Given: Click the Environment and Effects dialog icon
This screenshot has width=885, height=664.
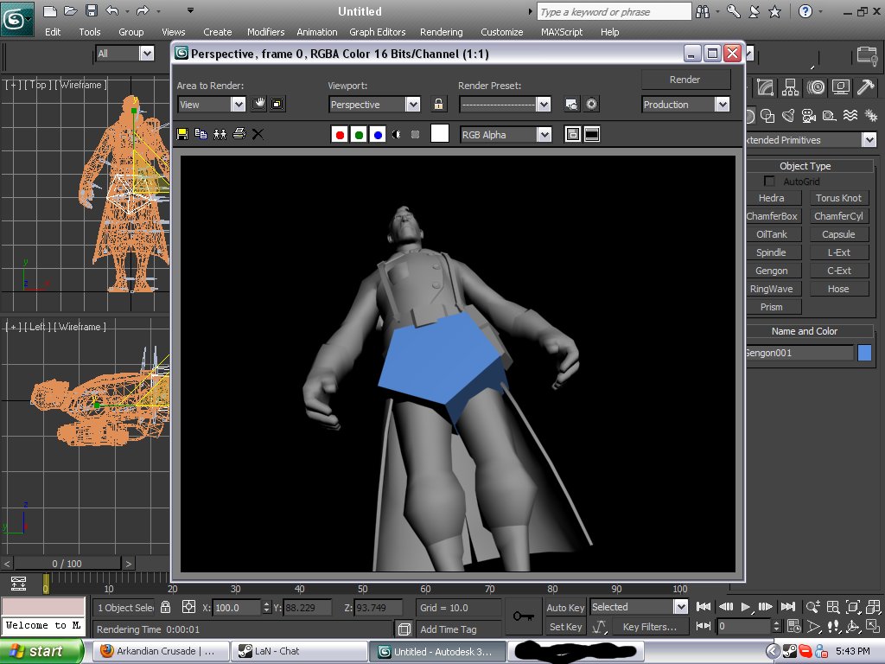Looking at the screenshot, I should pos(591,105).
